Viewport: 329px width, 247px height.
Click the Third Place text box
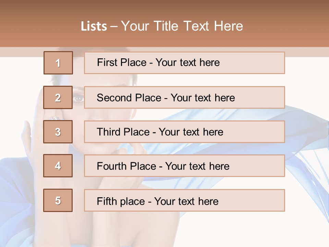pyautogui.click(x=184, y=132)
